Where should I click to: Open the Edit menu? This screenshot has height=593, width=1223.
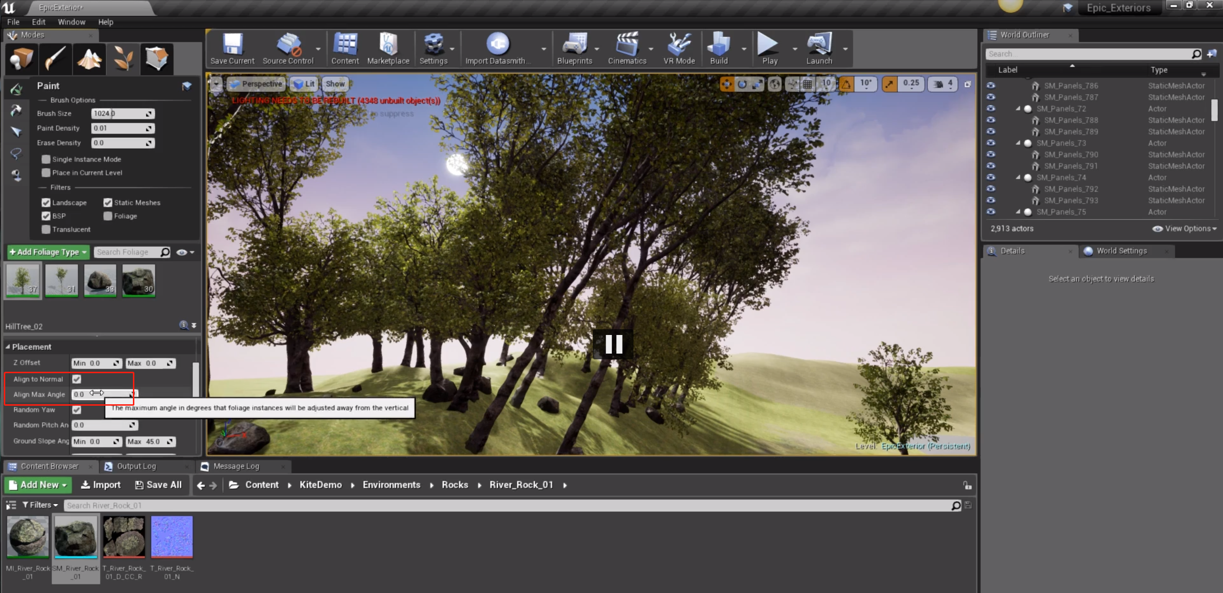(x=39, y=22)
